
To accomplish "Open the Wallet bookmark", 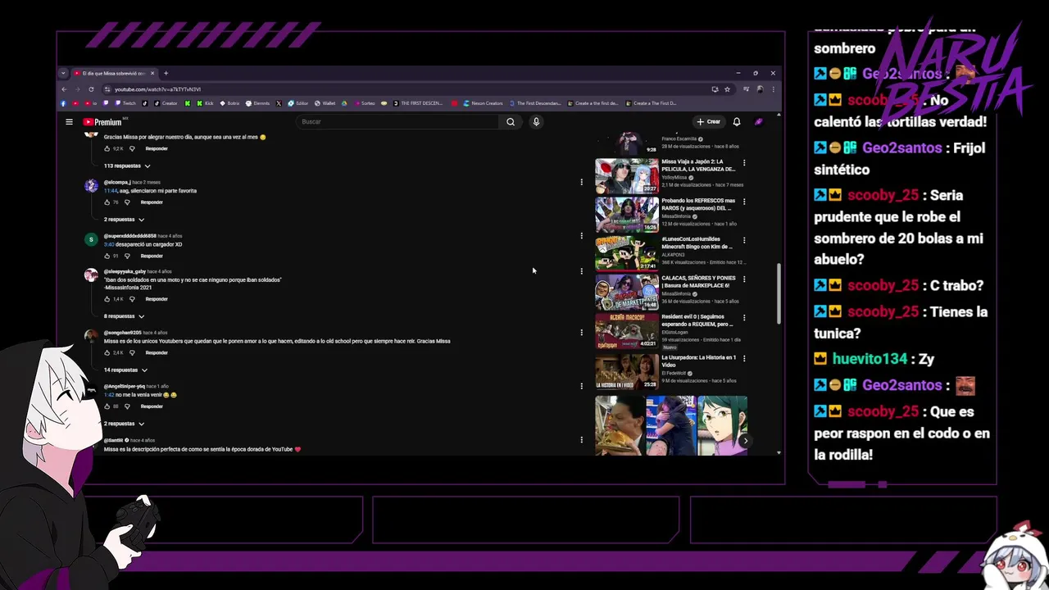I will click(x=324, y=103).
